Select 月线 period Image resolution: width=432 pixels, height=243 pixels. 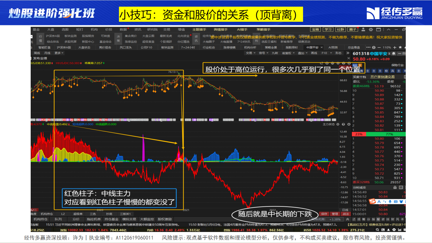(x=47, y=53)
